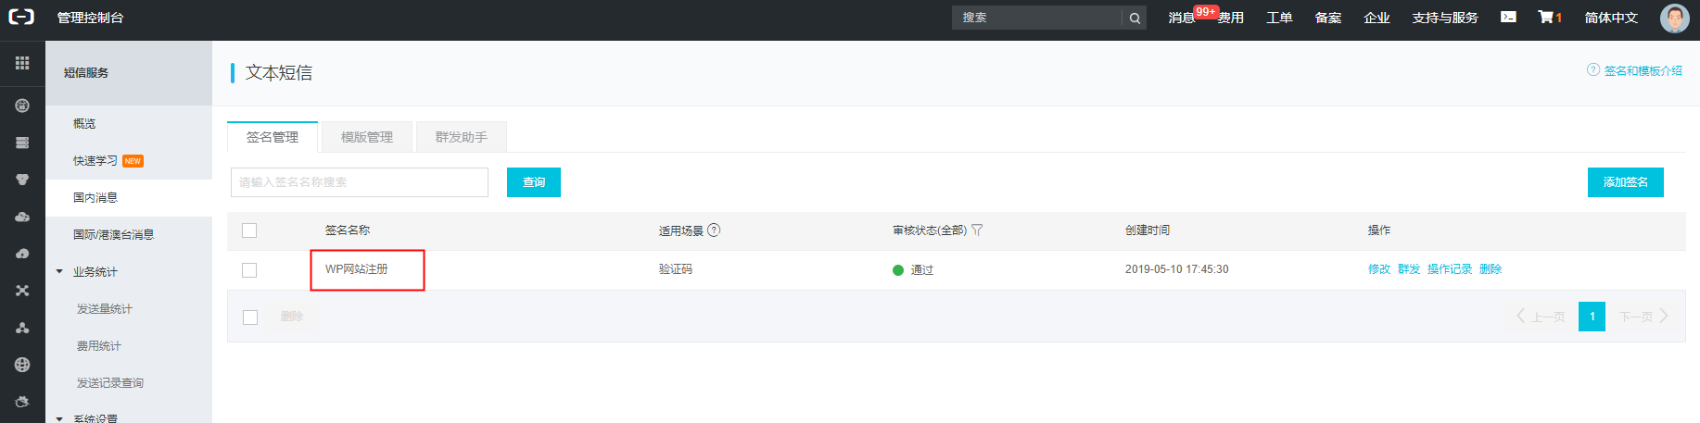
Task: Click the search magnifier icon
Action: pos(1135,18)
